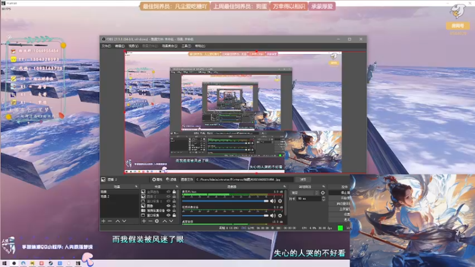Add a new scene with plus icon
The height and width of the screenshot is (267, 475).
point(103,221)
